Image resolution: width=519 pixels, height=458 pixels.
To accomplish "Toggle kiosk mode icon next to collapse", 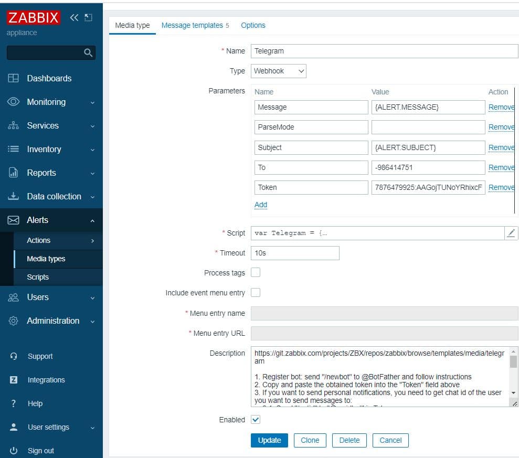I will pyautogui.click(x=88, y=17).
